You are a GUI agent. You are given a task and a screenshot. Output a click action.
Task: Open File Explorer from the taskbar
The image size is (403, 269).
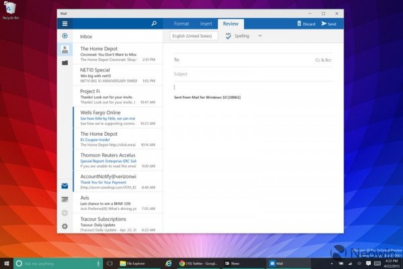click(132, 263)
